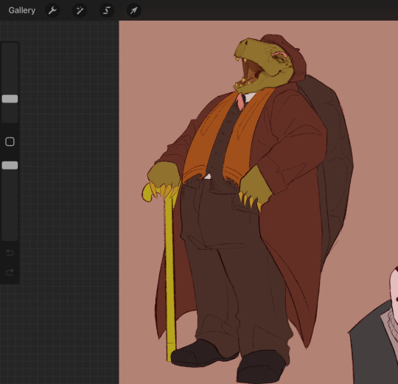Screen dimensions: 398x384
Task: Tap the undo arrow in sidebar
Action: (10, 252)
